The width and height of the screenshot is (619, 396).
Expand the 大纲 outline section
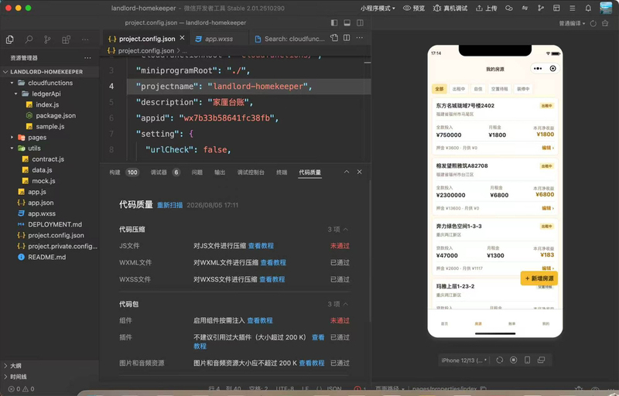click(12, 366)
